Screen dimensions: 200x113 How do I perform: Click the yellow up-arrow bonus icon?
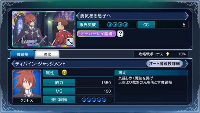pos(167,54)
